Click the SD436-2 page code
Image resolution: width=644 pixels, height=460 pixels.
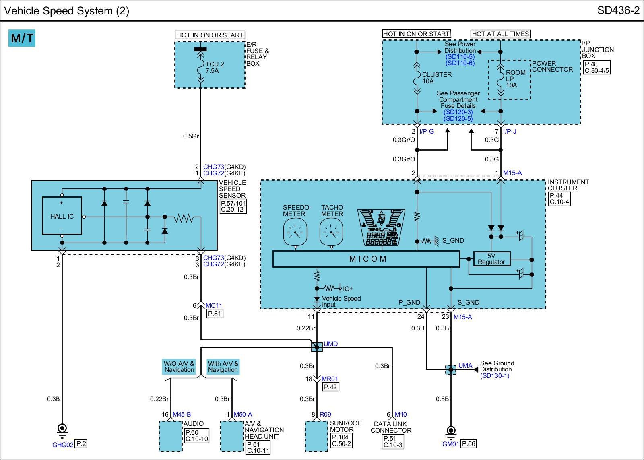pyautogui.click(x=618, y=10)
